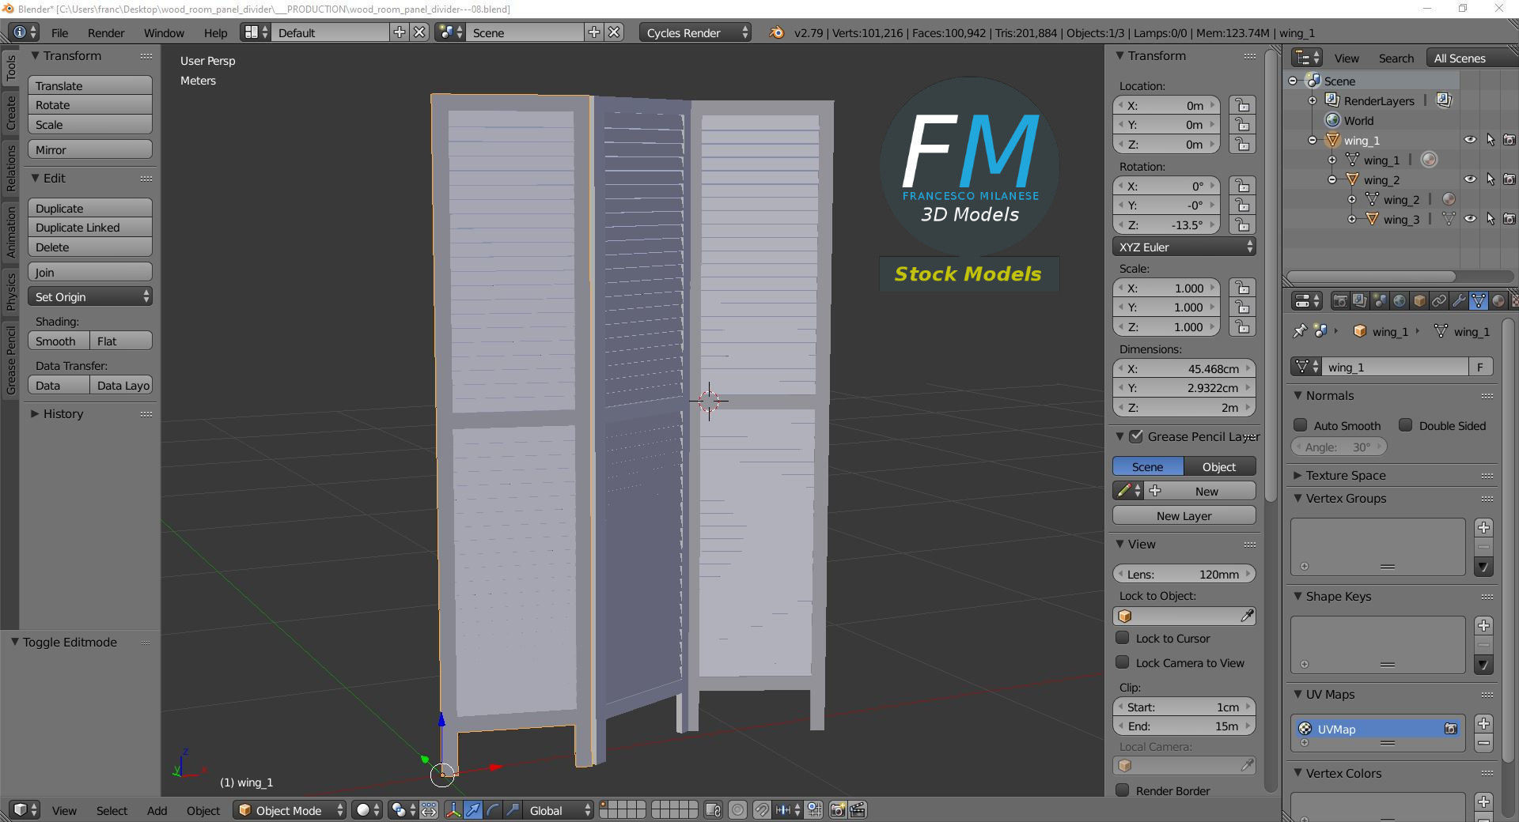1519x822 pixels.
Task: Enable Double Sided checkbox
Action: coord(1405,425)
